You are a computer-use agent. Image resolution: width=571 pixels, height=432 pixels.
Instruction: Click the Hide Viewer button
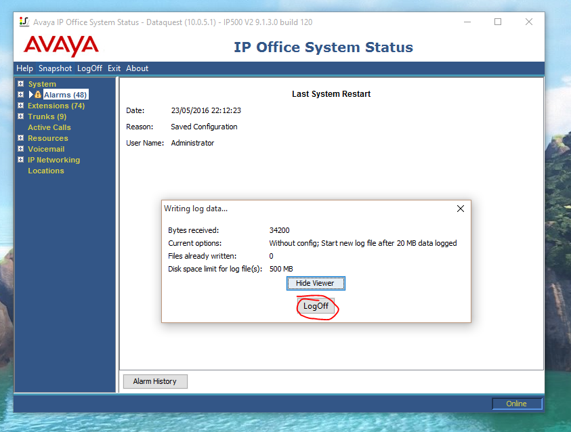click(316, 283)
